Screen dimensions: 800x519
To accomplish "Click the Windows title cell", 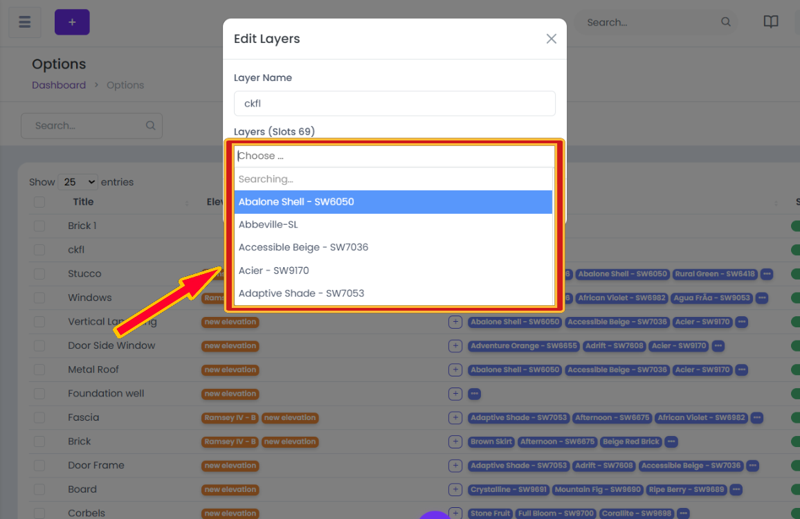I will 90,298.
